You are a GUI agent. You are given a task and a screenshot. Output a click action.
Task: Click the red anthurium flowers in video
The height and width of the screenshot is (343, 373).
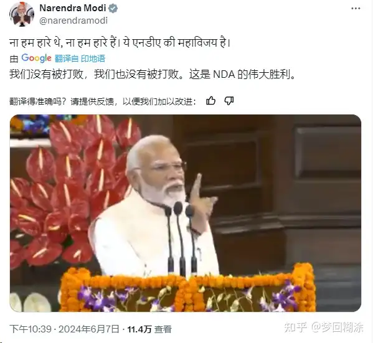[69, 188]
